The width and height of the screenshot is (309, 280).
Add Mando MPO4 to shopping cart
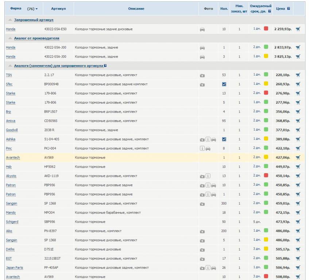click(x=298, y=213)
